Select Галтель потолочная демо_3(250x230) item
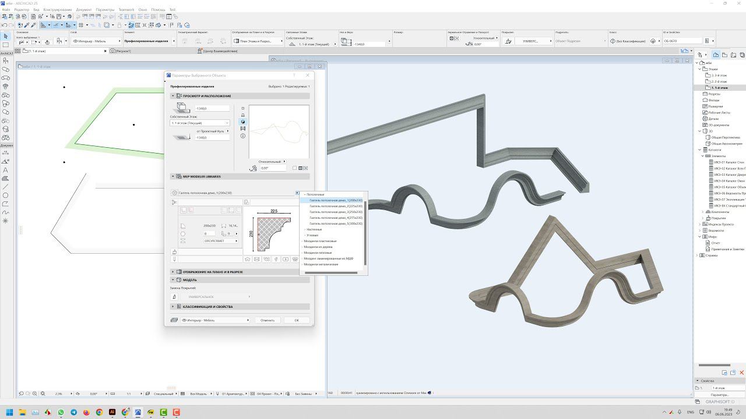The image size is (746, 419). pos(336,212)
